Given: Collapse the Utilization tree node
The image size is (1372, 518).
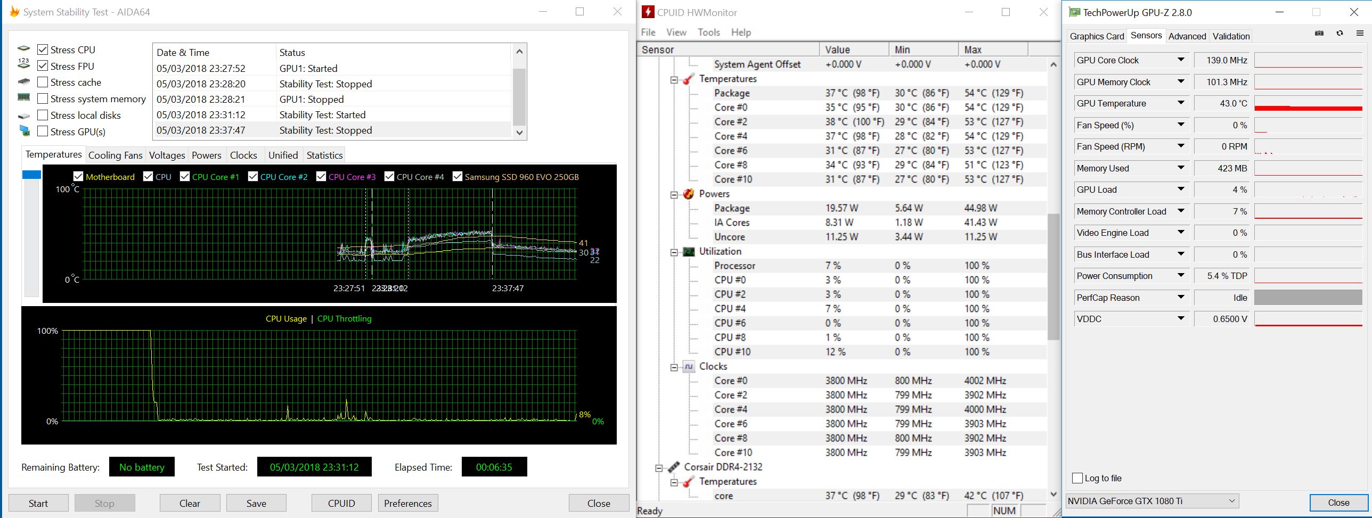Looking at the screenshot, I should (674, 252).
